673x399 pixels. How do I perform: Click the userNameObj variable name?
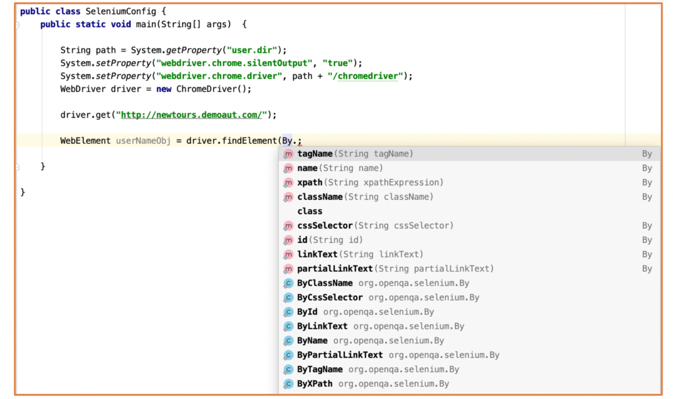[143, 141]
